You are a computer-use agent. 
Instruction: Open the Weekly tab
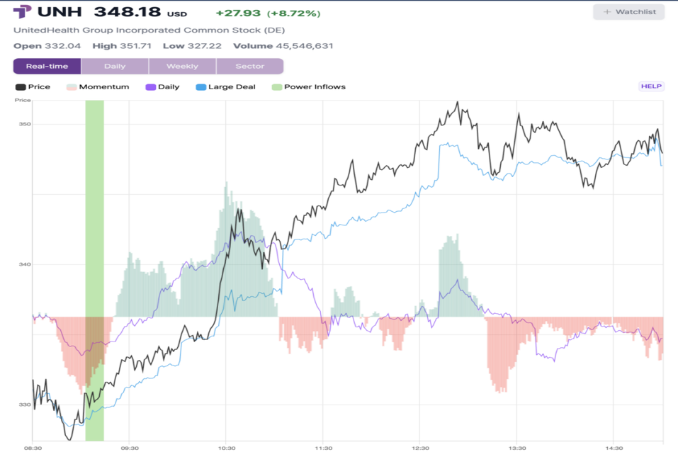point(182,66)
